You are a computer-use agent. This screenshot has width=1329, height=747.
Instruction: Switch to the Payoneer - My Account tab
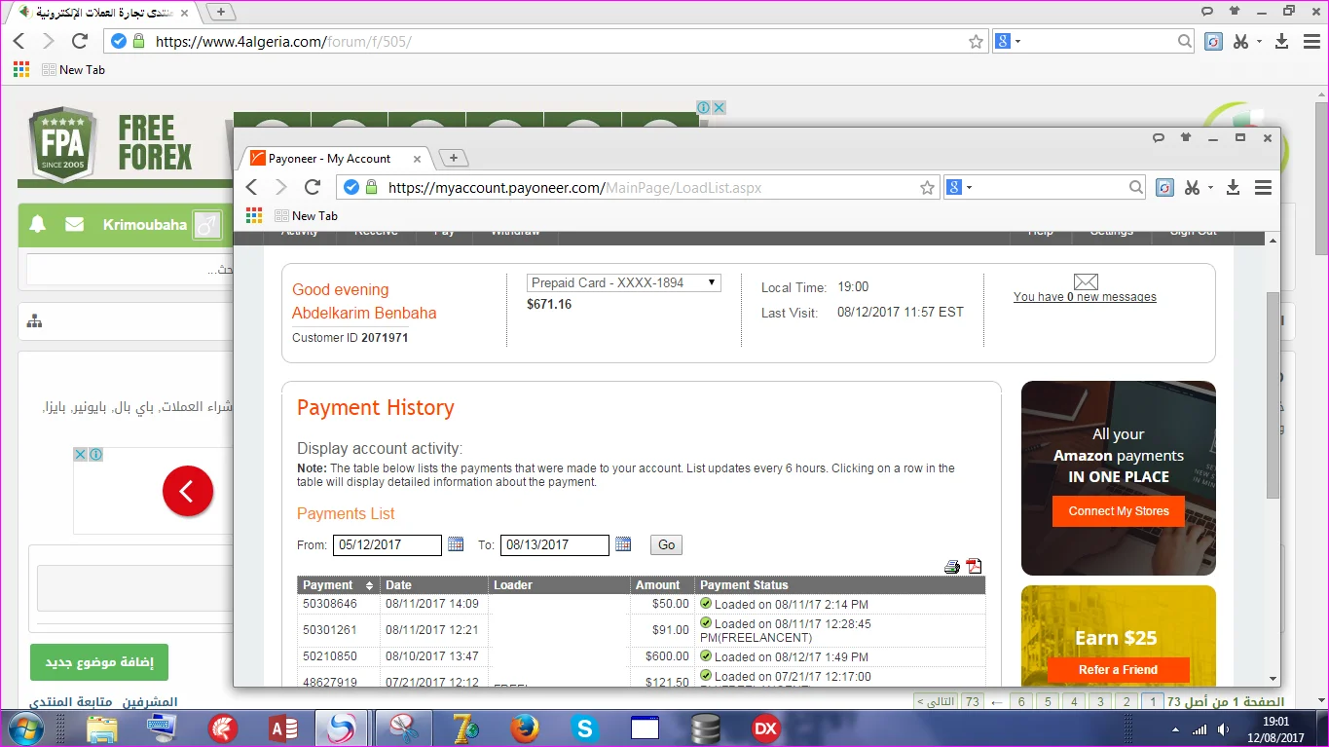click(332, 159)
